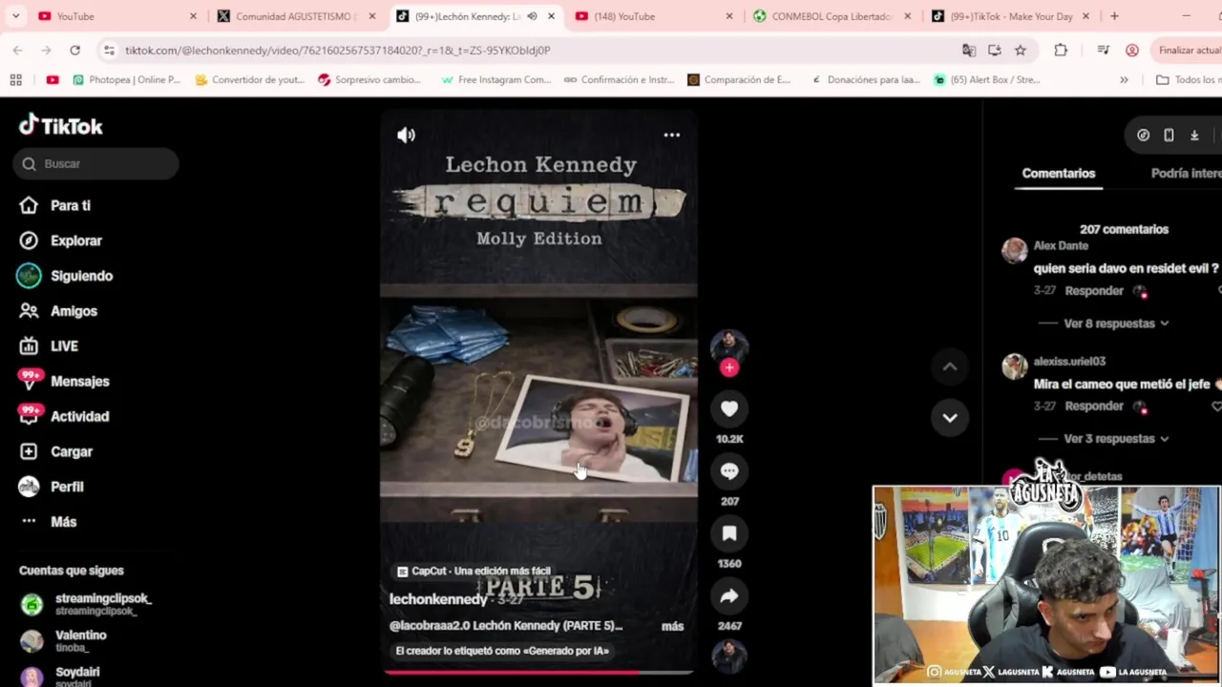
Task: Click the download icon in top-right toolbar
Action: click(1194, 135)
